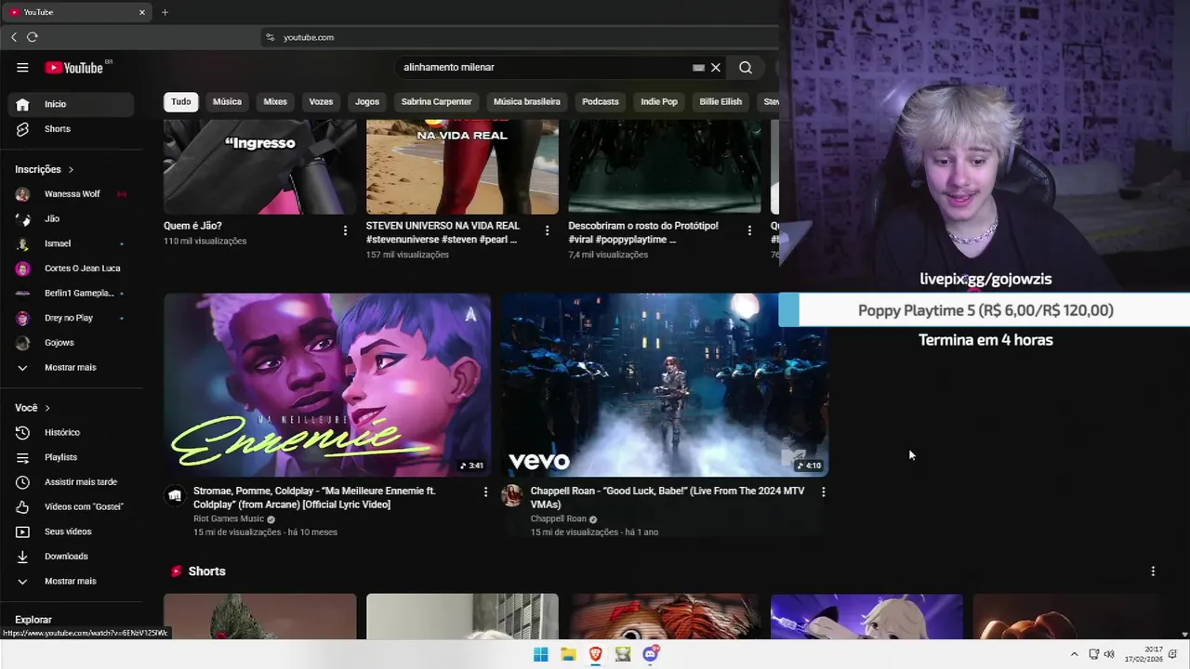The width and height of the screenshot is (1190, 669).
Task: Select the Tudo filter chip
Action: pos(181,101)
